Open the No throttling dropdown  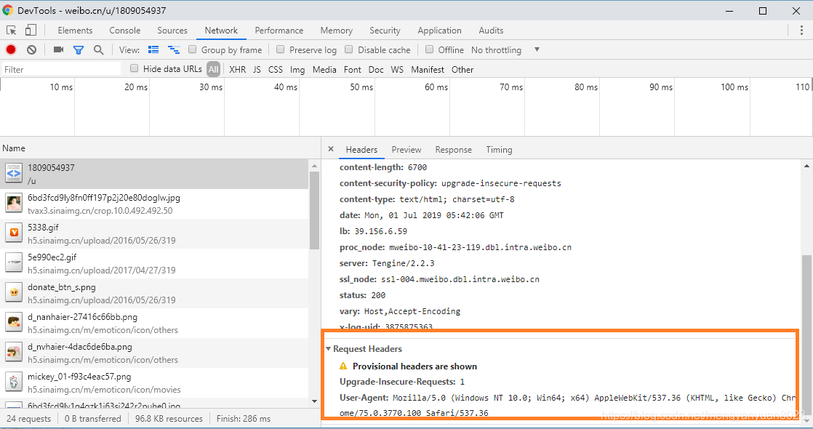pyautogui.click(x=505, y=49)
